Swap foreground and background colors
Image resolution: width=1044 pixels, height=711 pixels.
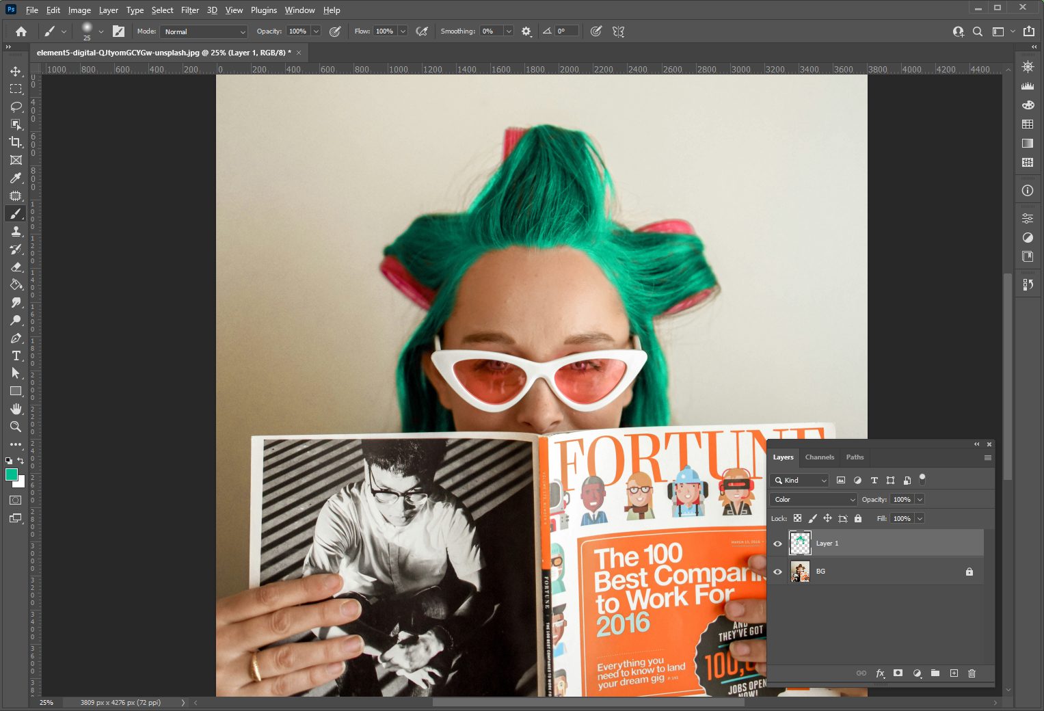tap(21, 461)
